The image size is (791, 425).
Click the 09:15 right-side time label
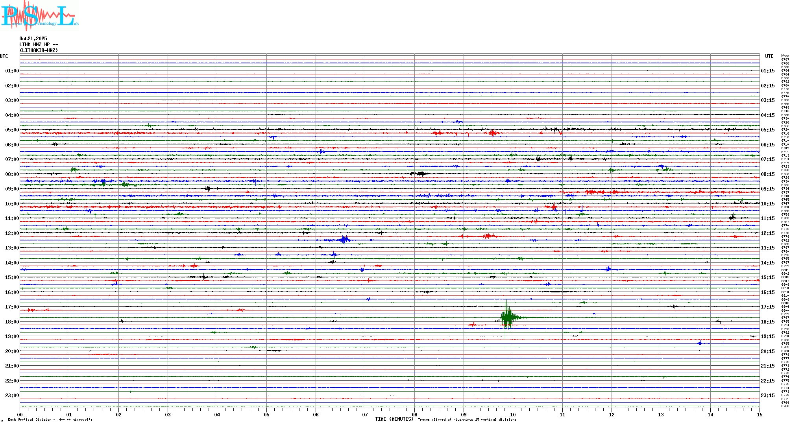pos(767,189)
